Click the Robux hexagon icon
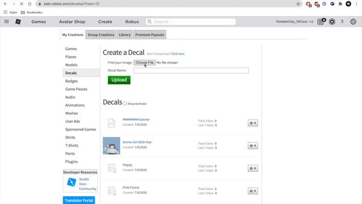Viewport: 362px width, 204px height. 332,22
